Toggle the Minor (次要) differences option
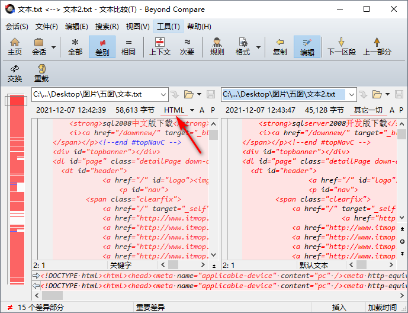This screenshot has height=313, width=408. point(187,47)
